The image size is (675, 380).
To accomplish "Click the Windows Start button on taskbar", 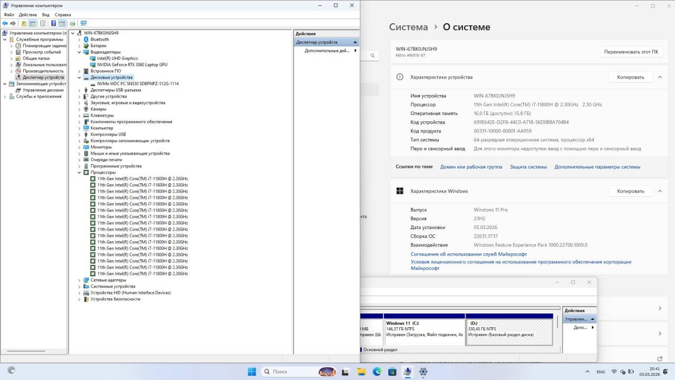I will [x=252, y=372].
